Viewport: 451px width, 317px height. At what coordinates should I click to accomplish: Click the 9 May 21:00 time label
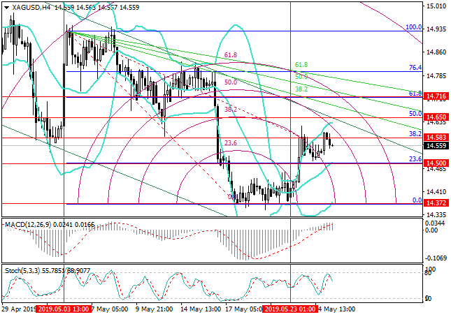[154, 309]
